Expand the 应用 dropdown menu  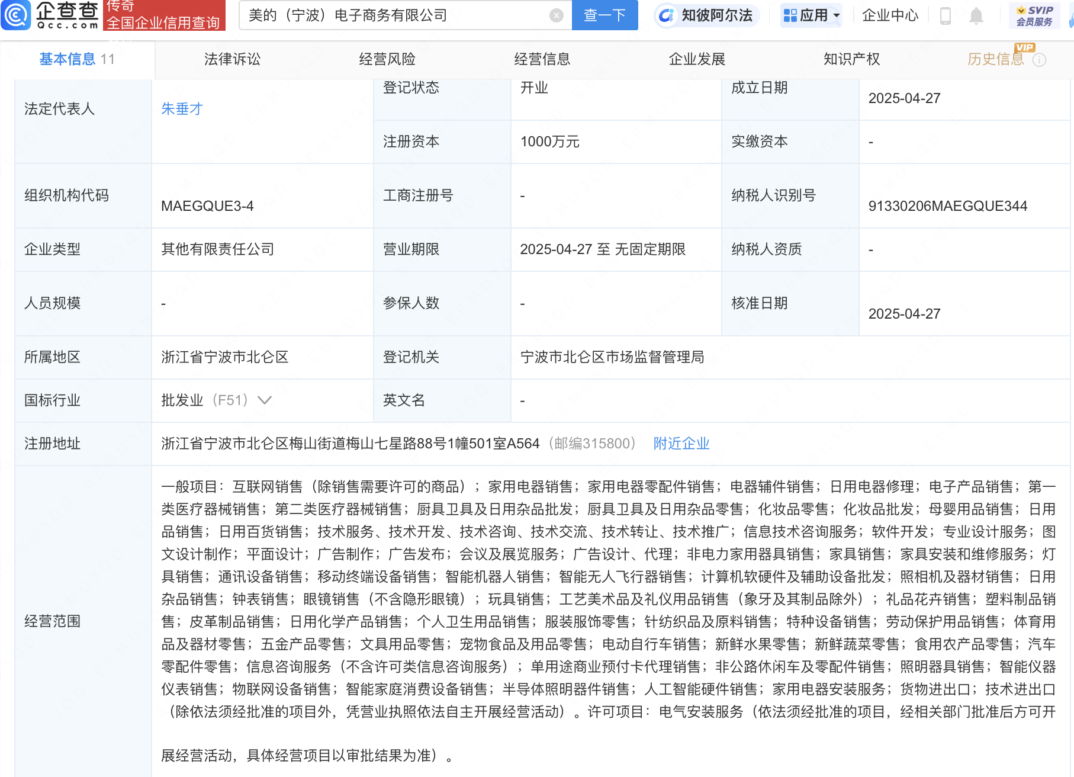click(x=811, y=15)
